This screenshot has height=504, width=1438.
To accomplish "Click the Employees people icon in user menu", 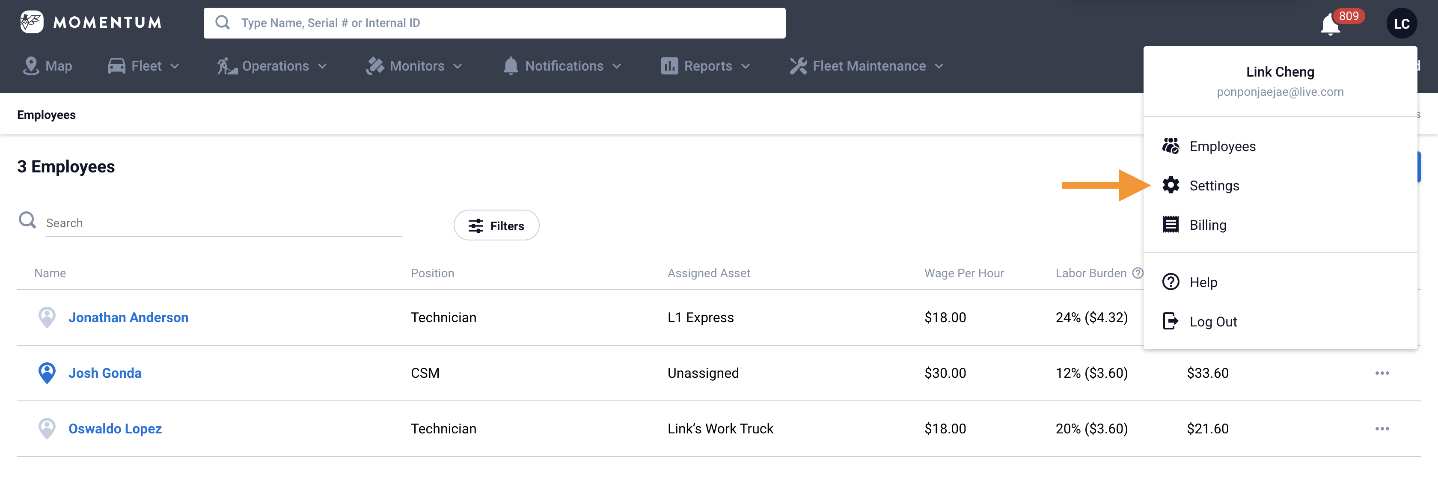I will [x=1170, y=146].
